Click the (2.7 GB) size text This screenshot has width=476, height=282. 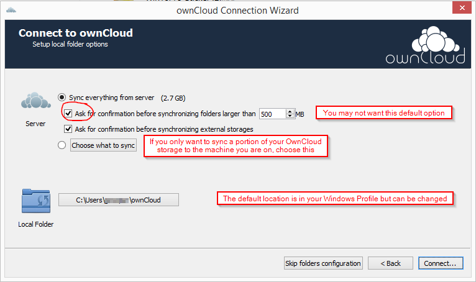(x=173, y=98)
